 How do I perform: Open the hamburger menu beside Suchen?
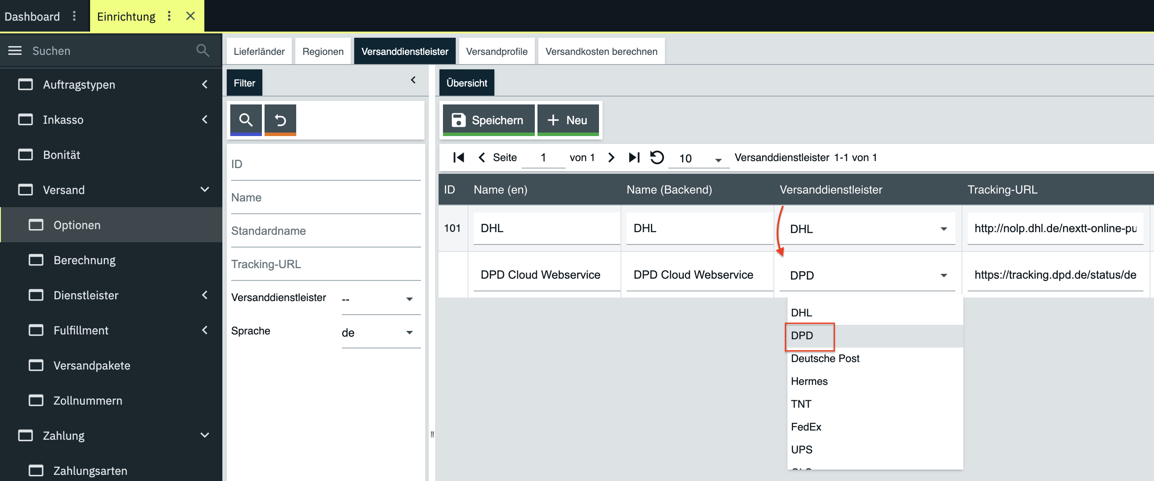(x=15, y=50)
